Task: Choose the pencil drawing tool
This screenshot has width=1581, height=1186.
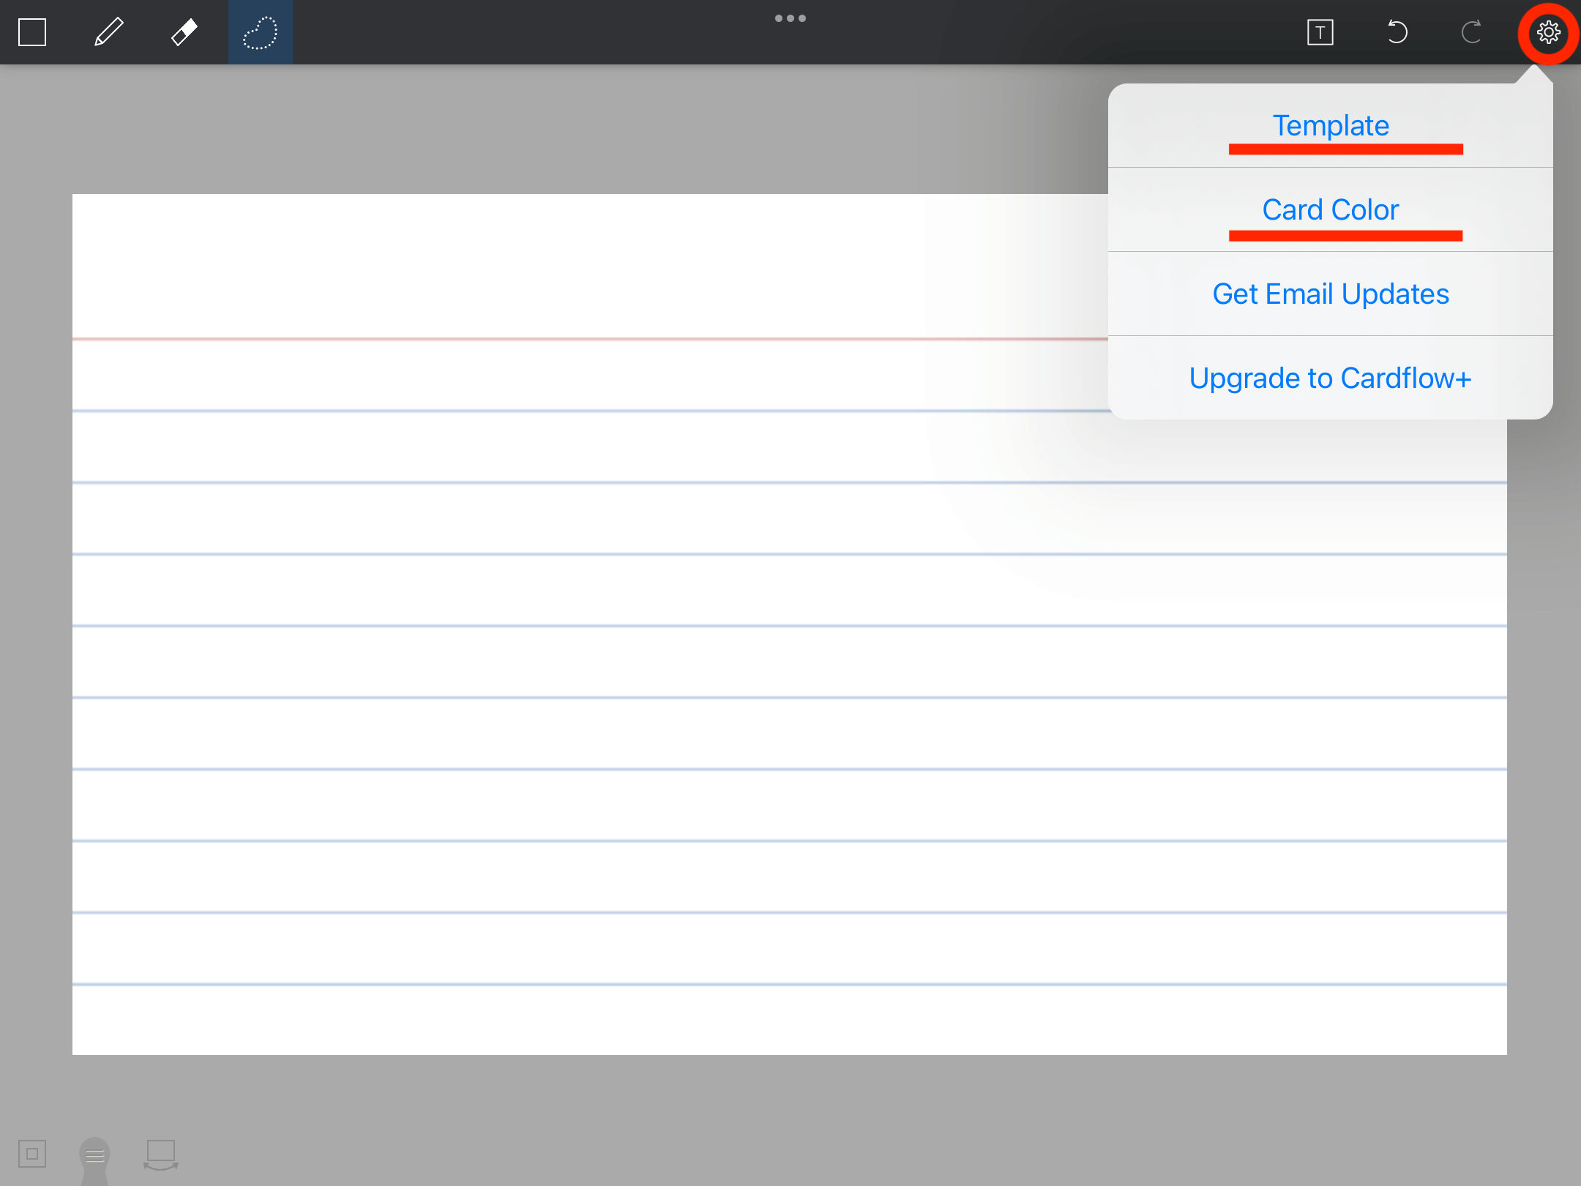Action: pyautogui.click(x=108, y=32)
